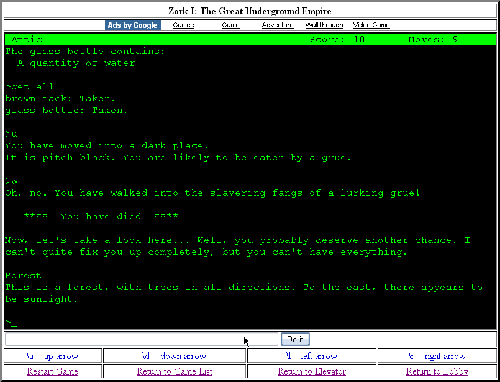Open the Return to Game List link

tap(175, 371)
